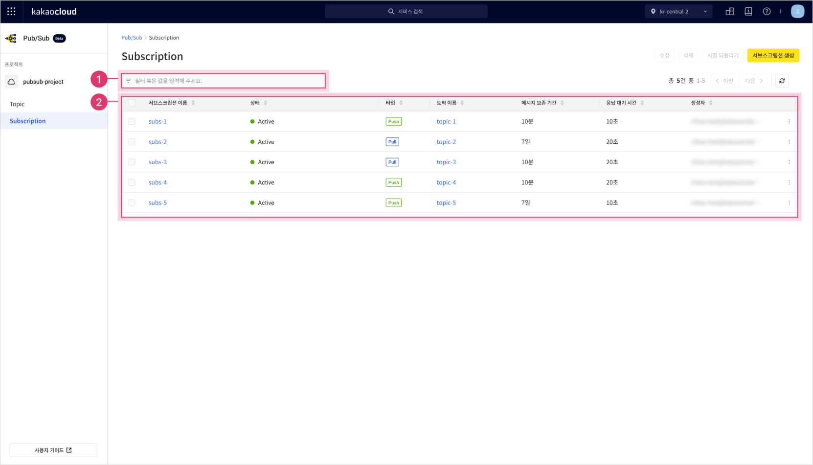813x465 pixels.
Task: Open the topic-4 link
Action: pos(446,182)
